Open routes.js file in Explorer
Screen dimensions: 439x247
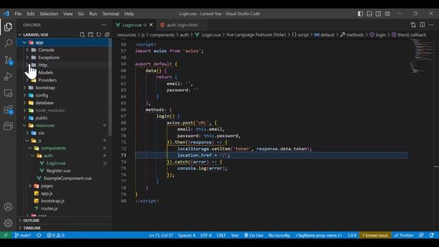coord(49,209)
